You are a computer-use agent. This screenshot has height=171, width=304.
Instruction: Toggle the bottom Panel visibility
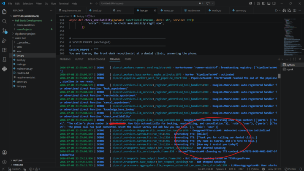coord(269,3)
